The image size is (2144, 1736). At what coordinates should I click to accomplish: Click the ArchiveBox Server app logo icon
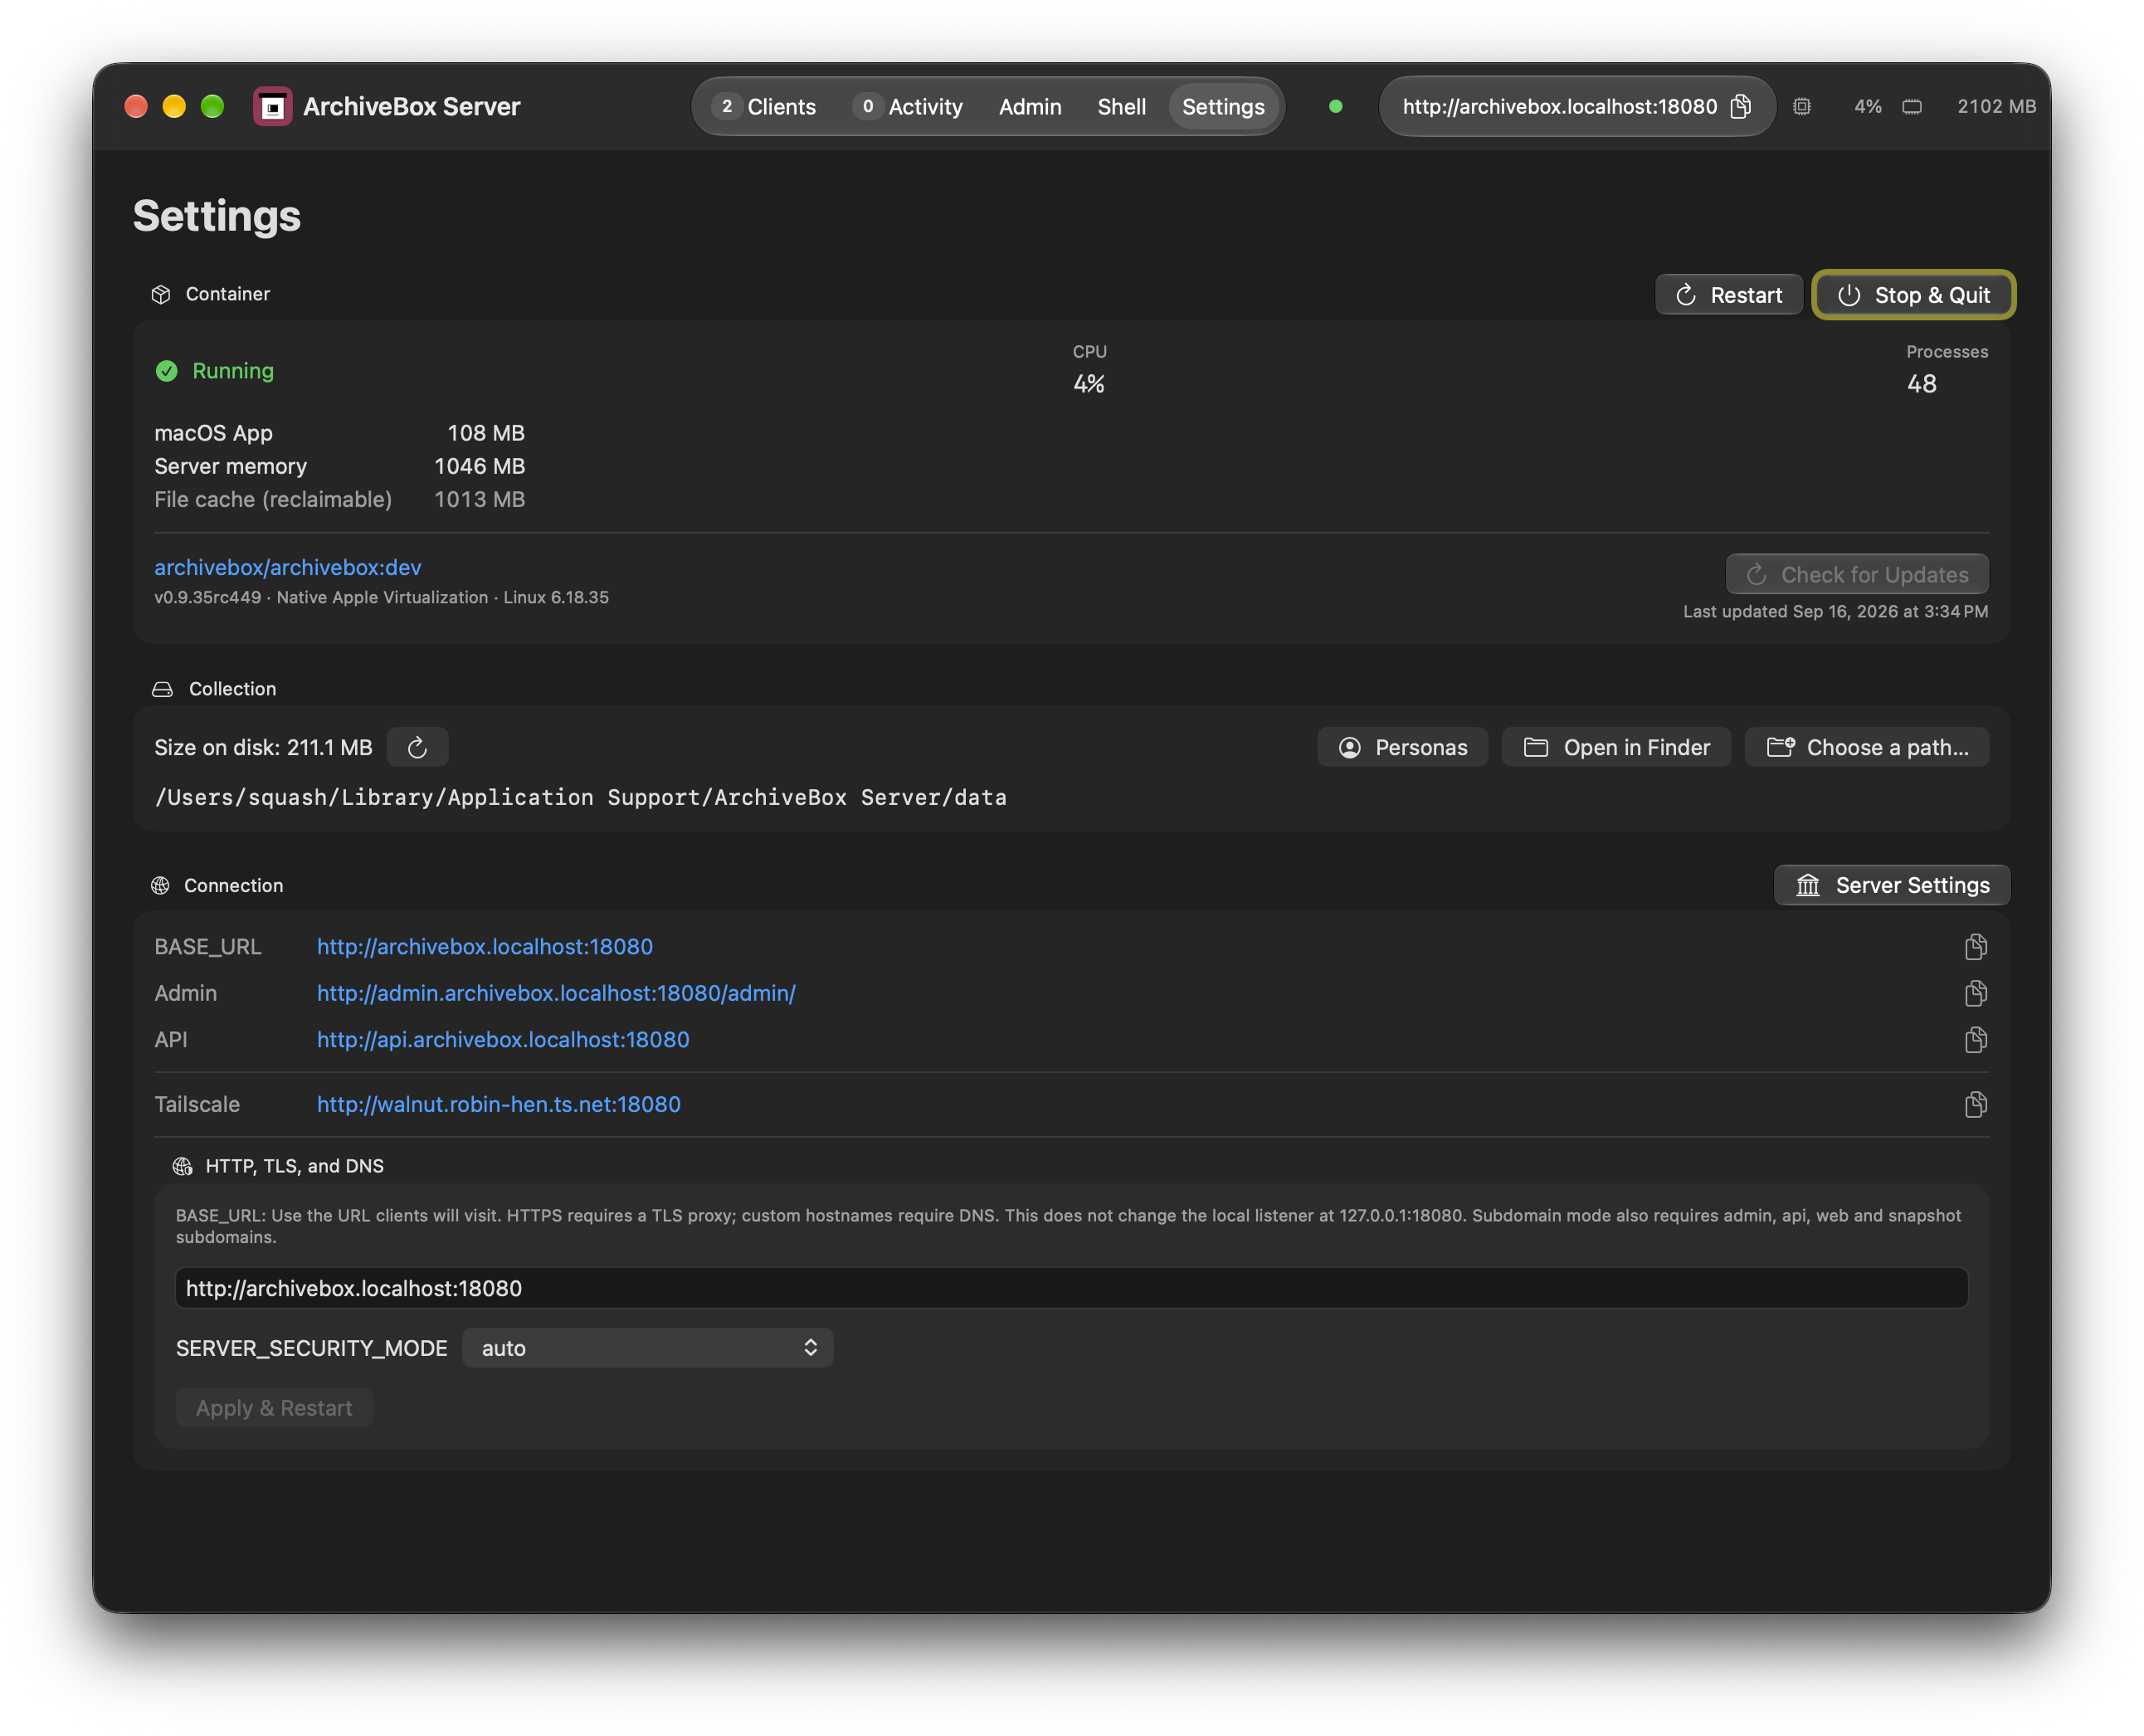(272, 106)
